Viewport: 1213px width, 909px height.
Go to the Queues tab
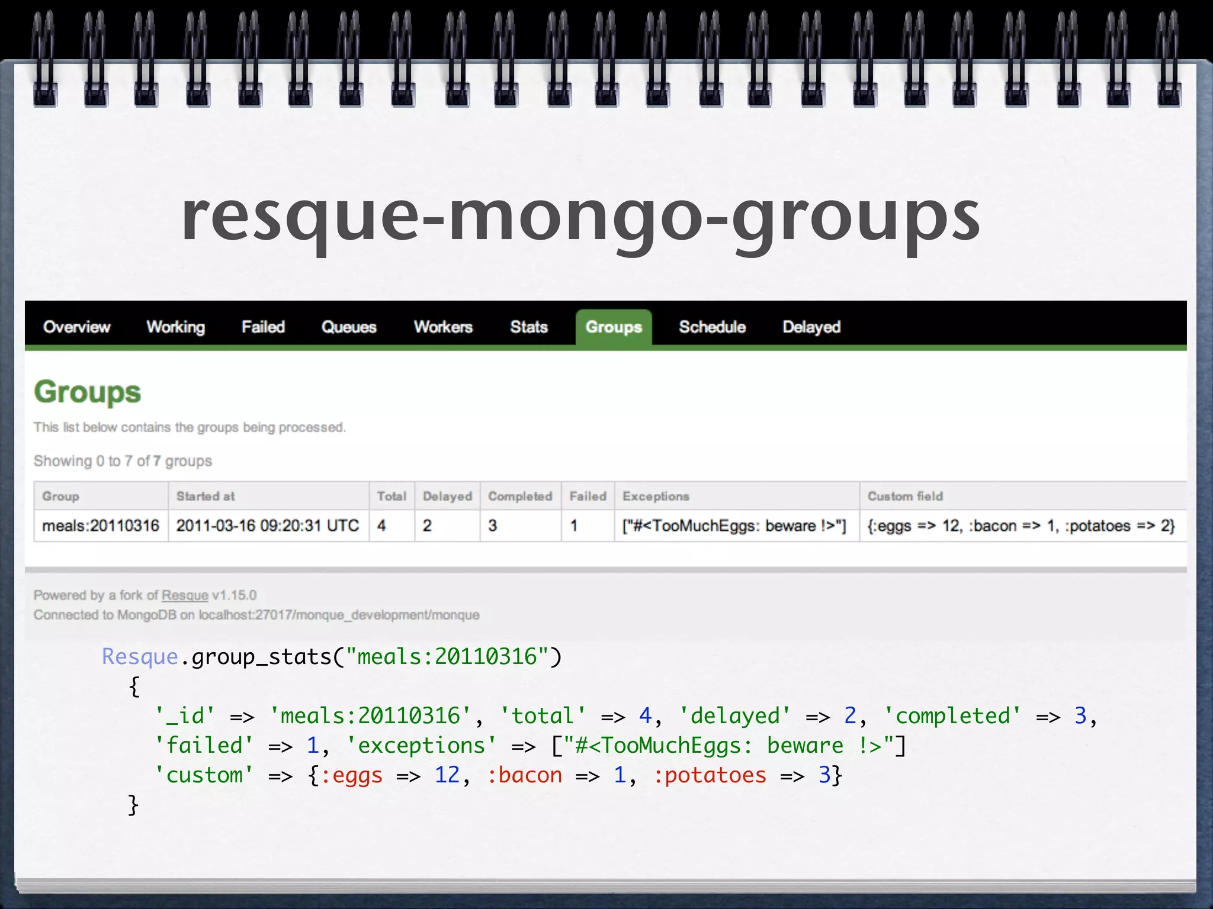349,327
